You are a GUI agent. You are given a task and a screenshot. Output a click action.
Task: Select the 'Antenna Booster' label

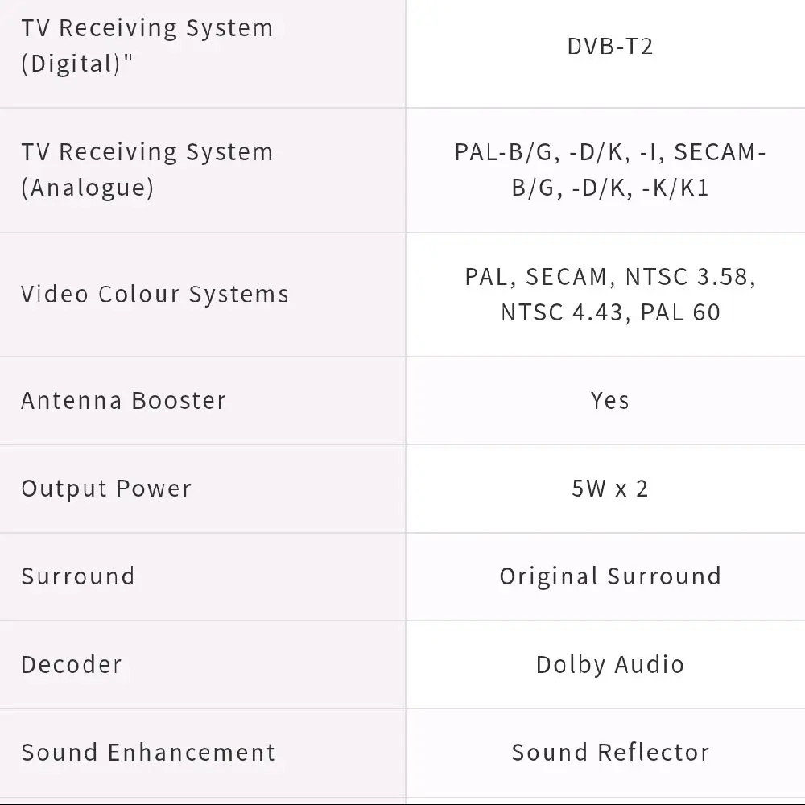123,400
